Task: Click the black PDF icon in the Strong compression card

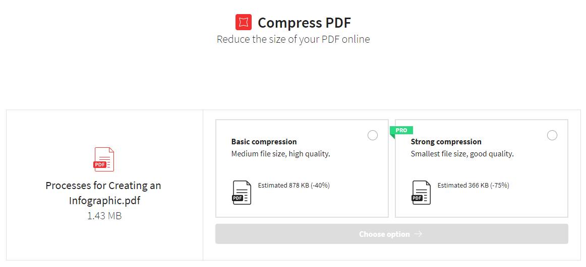Action: tap(421, 193)
